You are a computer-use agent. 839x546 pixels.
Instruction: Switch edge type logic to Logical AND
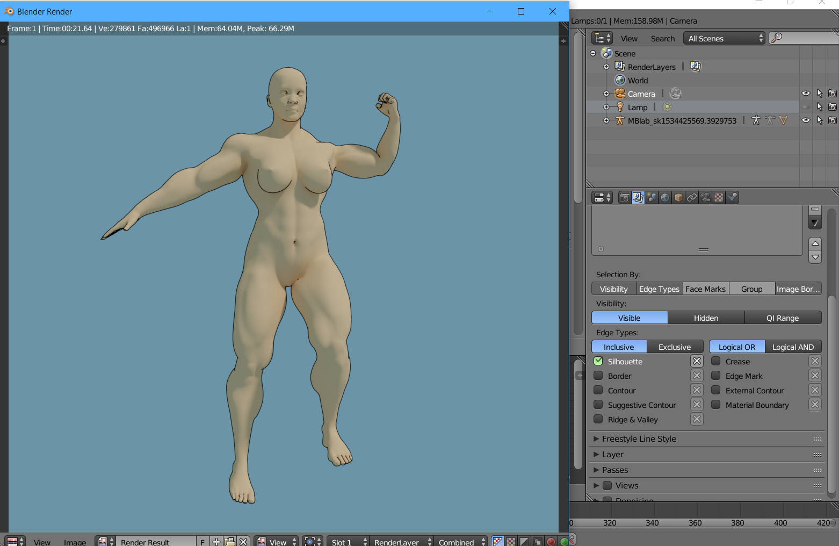793,347
